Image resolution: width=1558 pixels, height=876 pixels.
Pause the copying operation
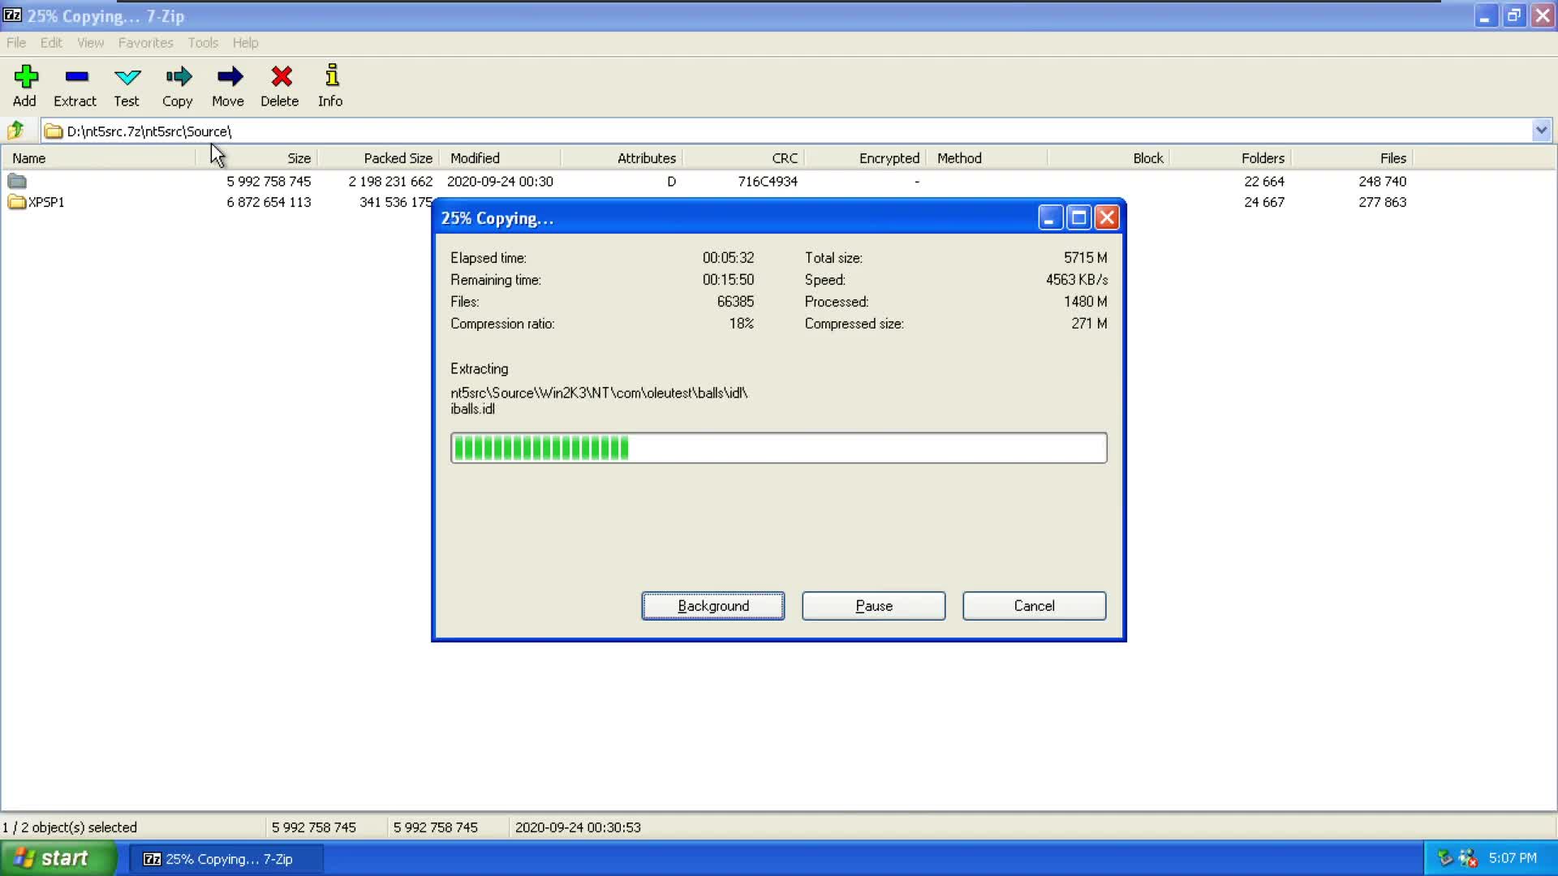pos(873,606)
